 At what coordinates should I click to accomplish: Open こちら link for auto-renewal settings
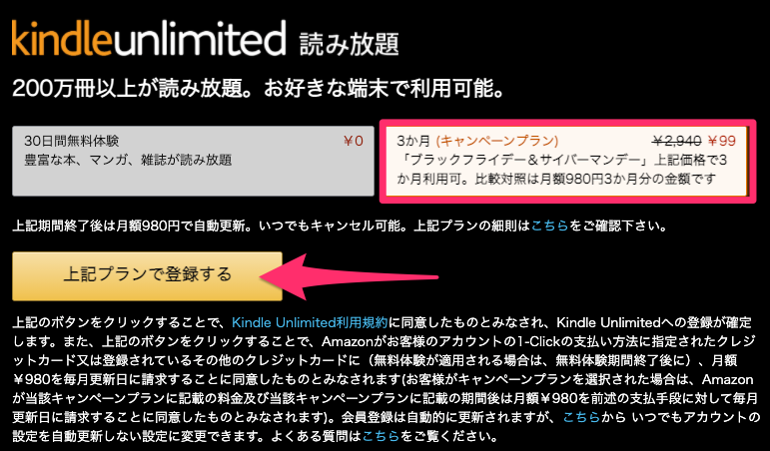point(581,417)
